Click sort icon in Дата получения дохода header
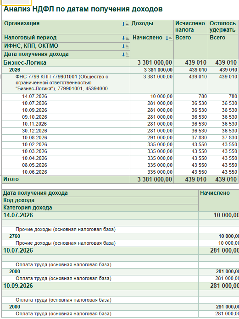 [x=125, y=55]
